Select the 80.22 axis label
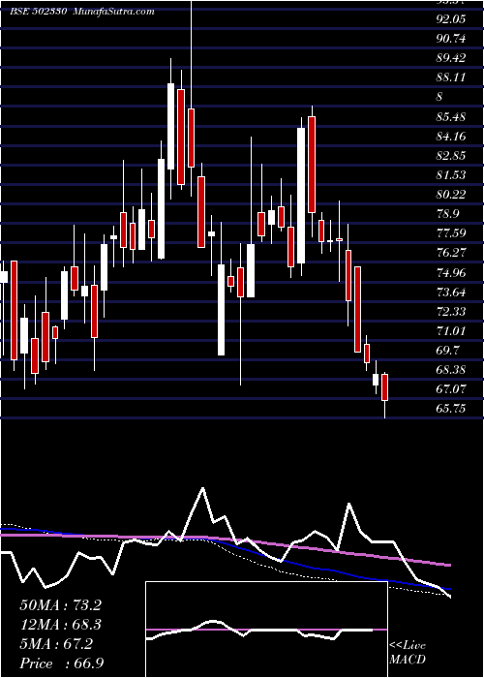This screenshot has height=678, width=484. (x=451, y=194)
